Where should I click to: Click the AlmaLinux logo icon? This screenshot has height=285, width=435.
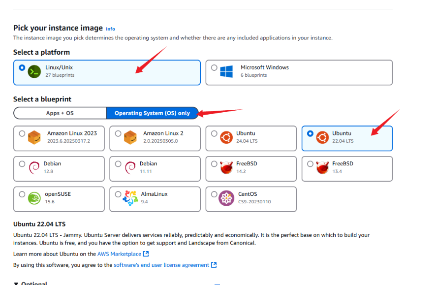pyautogui.click(x=130, y=198)
